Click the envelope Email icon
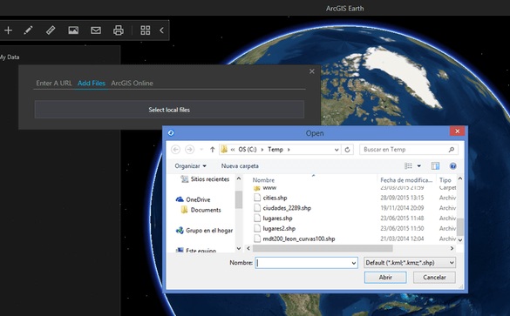The height and width of the screenshot is (316, 510). pyautogui.click(x=96, y=30)
